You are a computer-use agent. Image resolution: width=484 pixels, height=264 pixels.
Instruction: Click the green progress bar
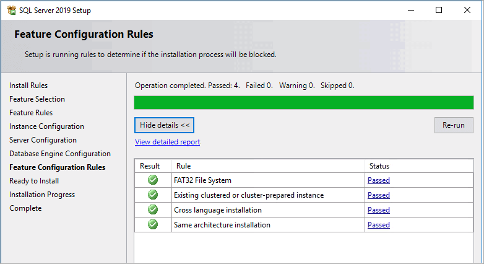[x=304, y=103]
